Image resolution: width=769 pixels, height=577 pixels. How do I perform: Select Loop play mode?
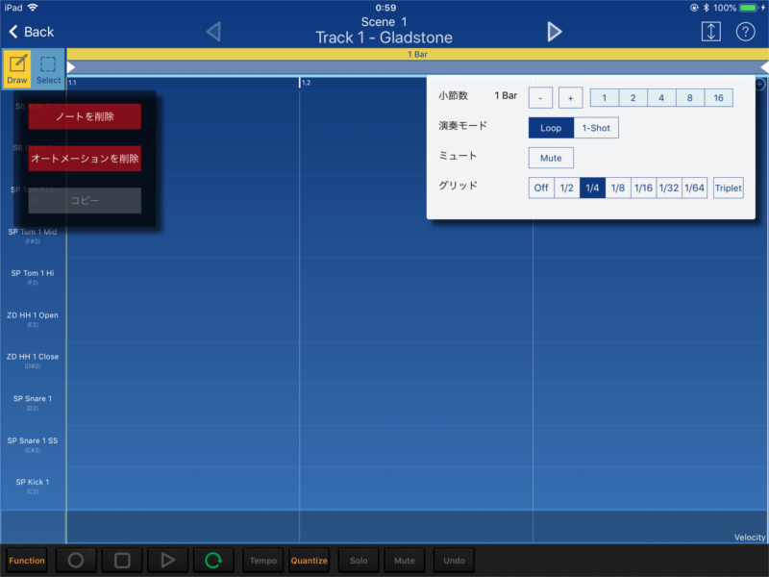pyautogui.click(x=551, y=128)
